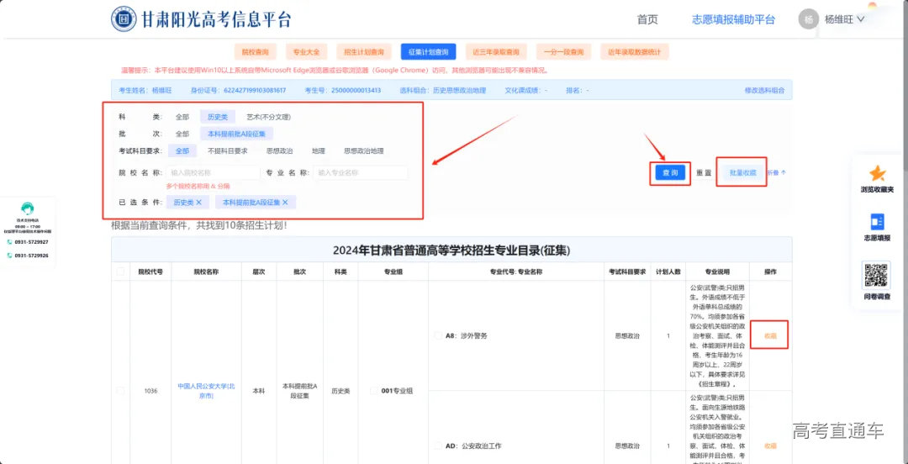Tick the 001专业组 checkbox
Screen dimensions: 908x464
point(374,390)
